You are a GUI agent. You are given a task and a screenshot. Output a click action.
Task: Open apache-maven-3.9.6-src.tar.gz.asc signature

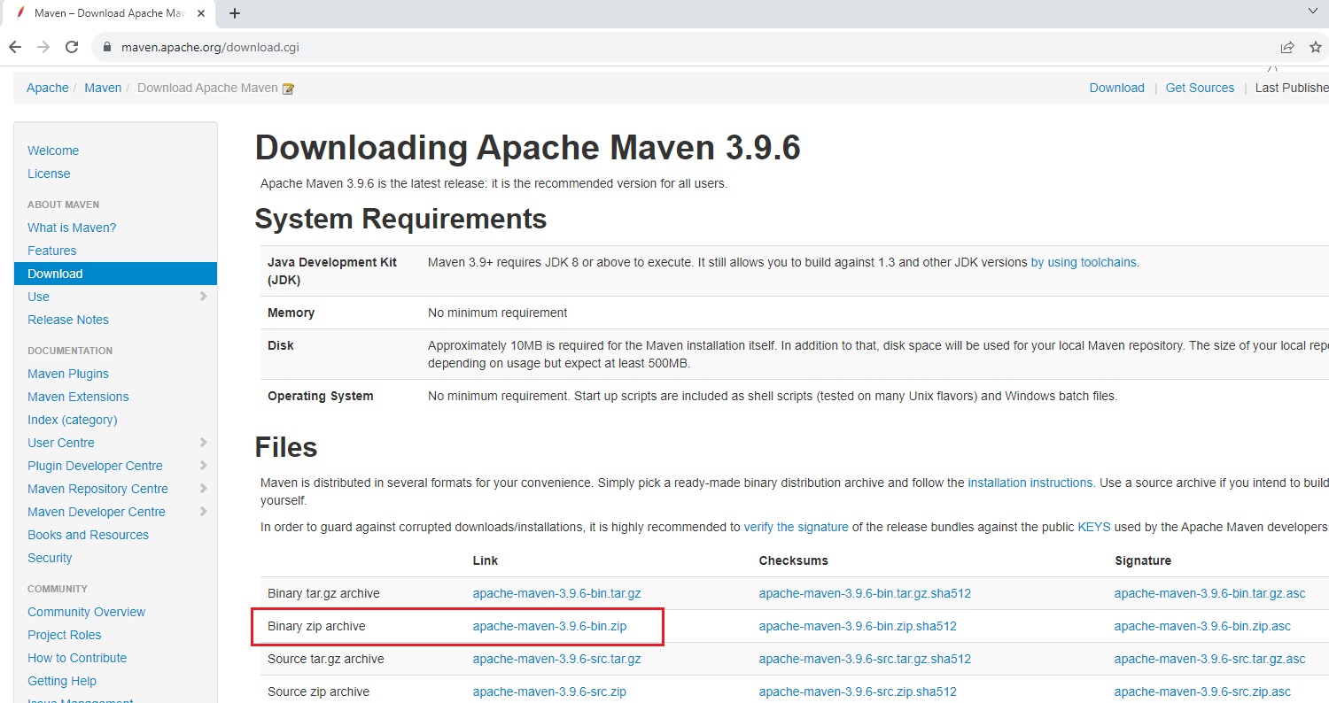(x=1209, y=659)
